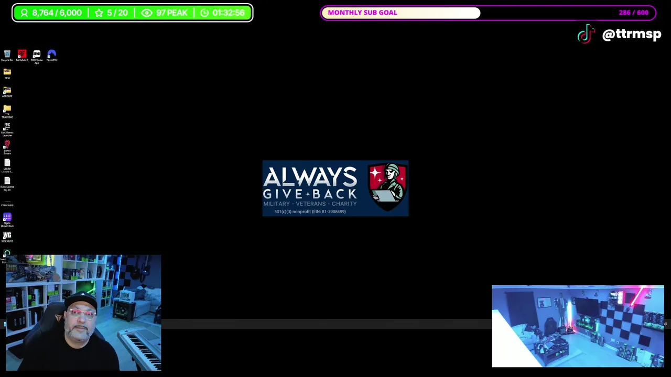Open the DESK folder

point(7,74)
